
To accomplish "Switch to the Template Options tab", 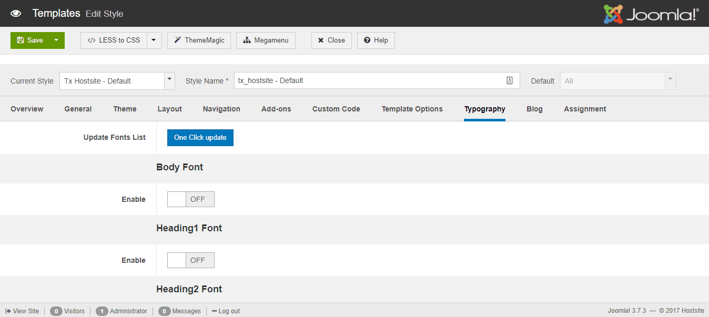I will (412, 109).
